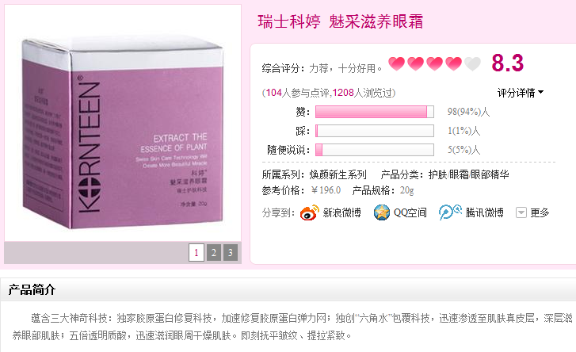Open the 新浪微博 share link
The width and height of the screenshot is (576, 352).
[x=341, y=212]
